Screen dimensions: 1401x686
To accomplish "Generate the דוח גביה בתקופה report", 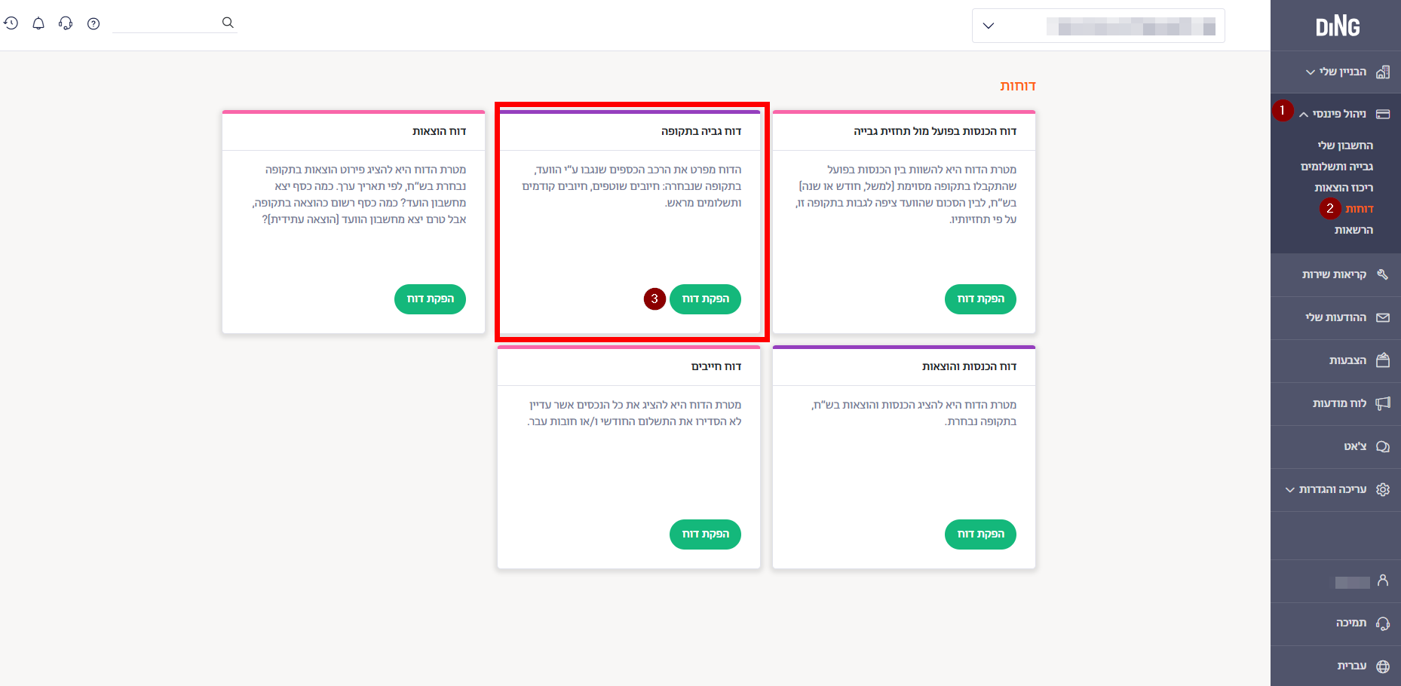I will (705, 299).
